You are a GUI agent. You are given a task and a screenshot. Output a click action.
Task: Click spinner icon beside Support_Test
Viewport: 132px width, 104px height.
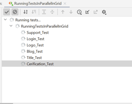tap(23, 32)
